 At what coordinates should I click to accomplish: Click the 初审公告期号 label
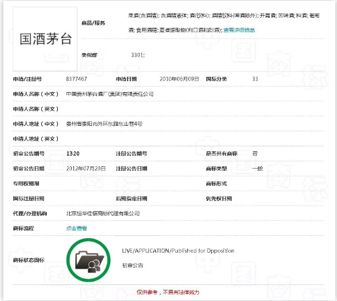click(28, 154)
